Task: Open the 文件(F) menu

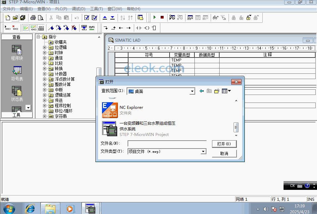Action: tap(9, 9)
